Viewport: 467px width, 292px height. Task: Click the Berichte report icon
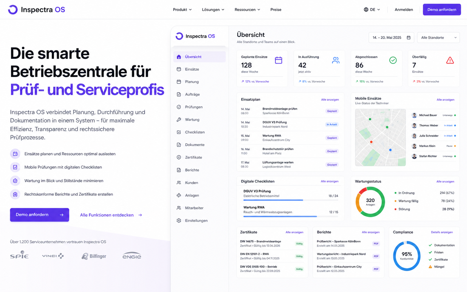tap(179, 170)
